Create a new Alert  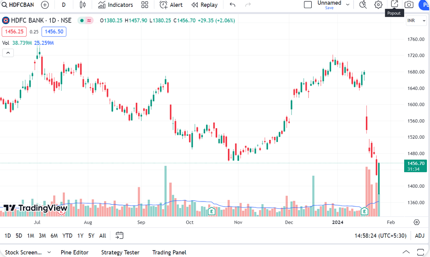coord(171,5)
